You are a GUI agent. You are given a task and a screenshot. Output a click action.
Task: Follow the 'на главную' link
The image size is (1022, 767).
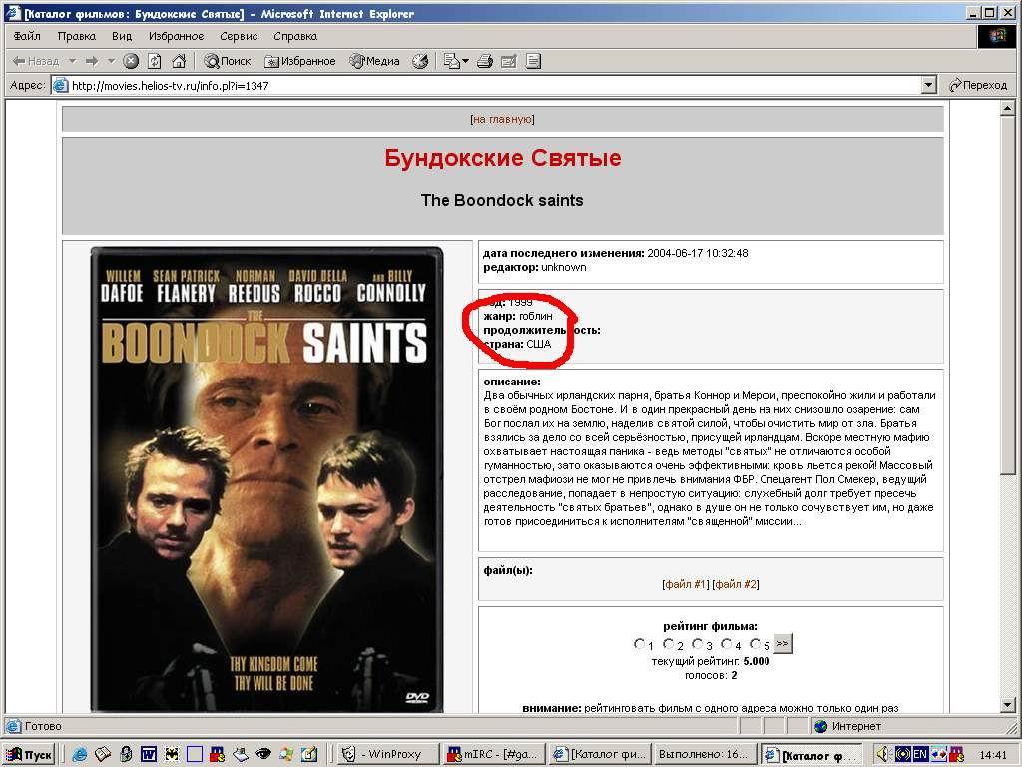[x=502, y=119]
